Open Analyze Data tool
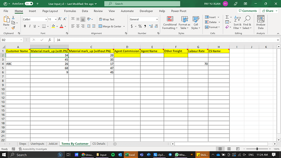Viewport: 281px width, 158px height. pyautogui.click(x=261, y=22)
